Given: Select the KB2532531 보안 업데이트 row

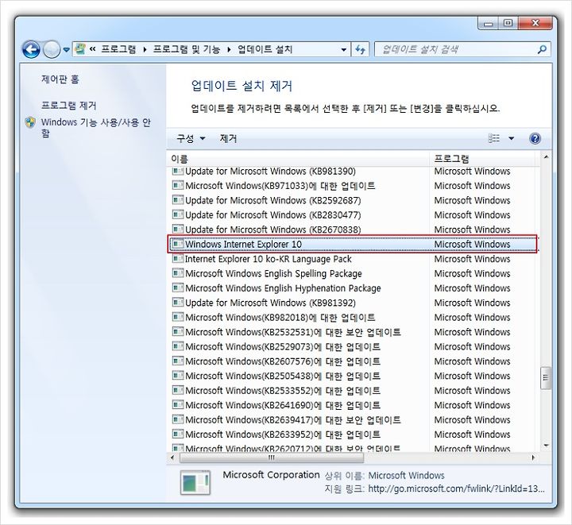Looking at the screenshot, I should (x=353, y=332).
